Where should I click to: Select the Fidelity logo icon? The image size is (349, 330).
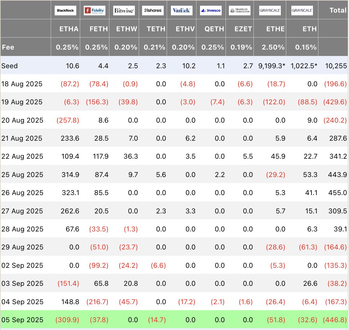pyautogui.click(x=95, y=11)
